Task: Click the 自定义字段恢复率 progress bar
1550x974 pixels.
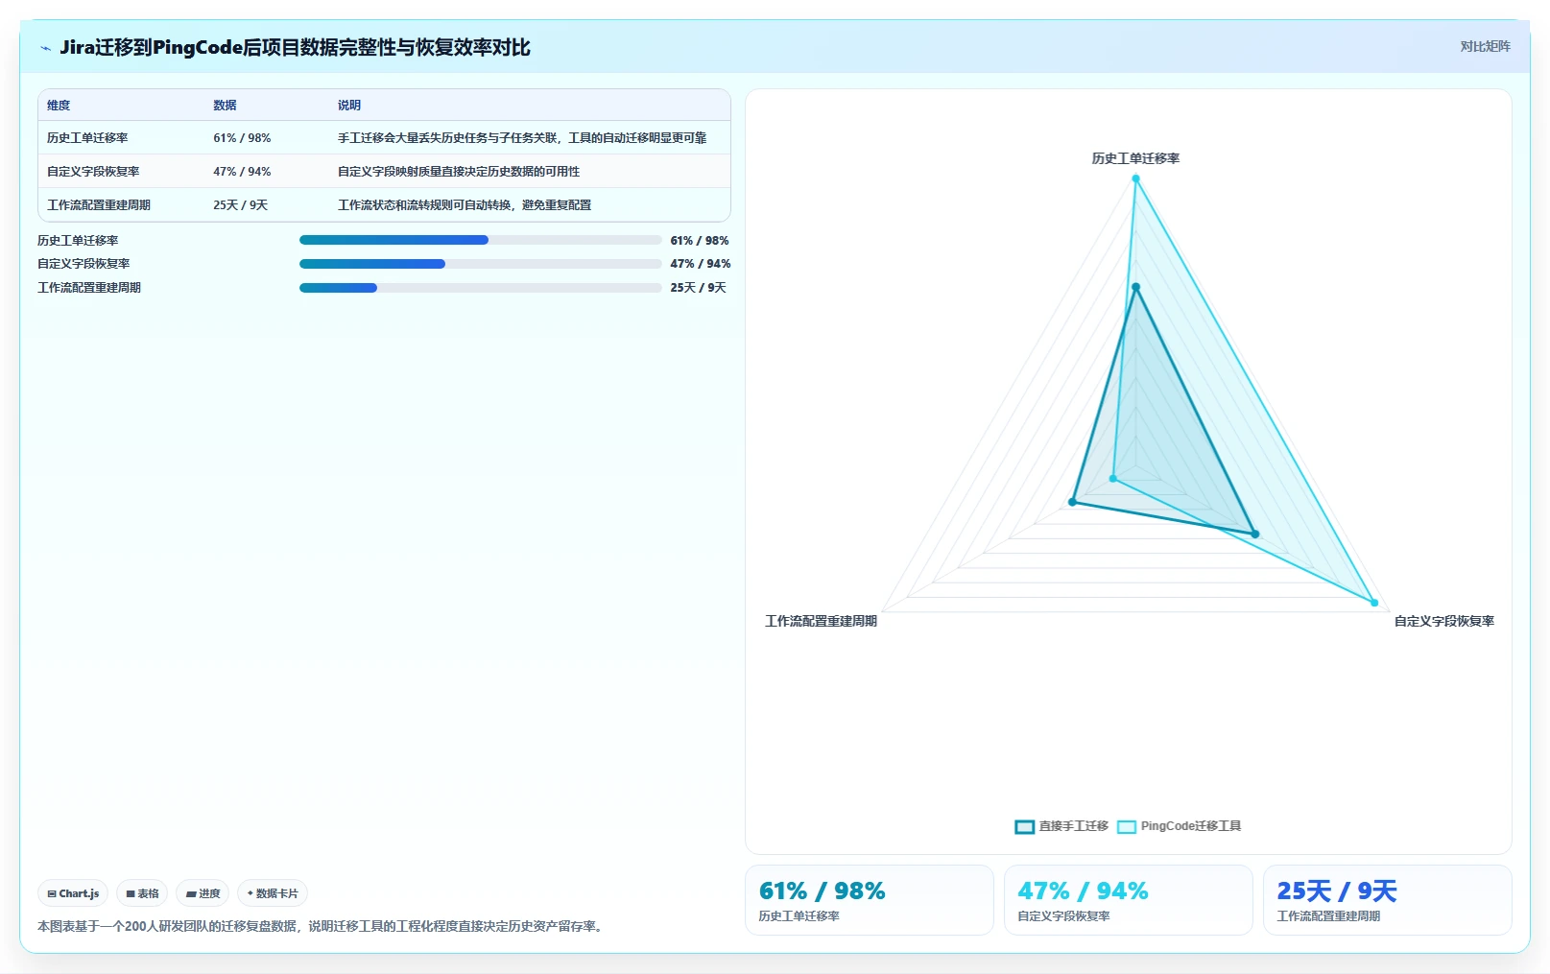Action: (481, 264)
